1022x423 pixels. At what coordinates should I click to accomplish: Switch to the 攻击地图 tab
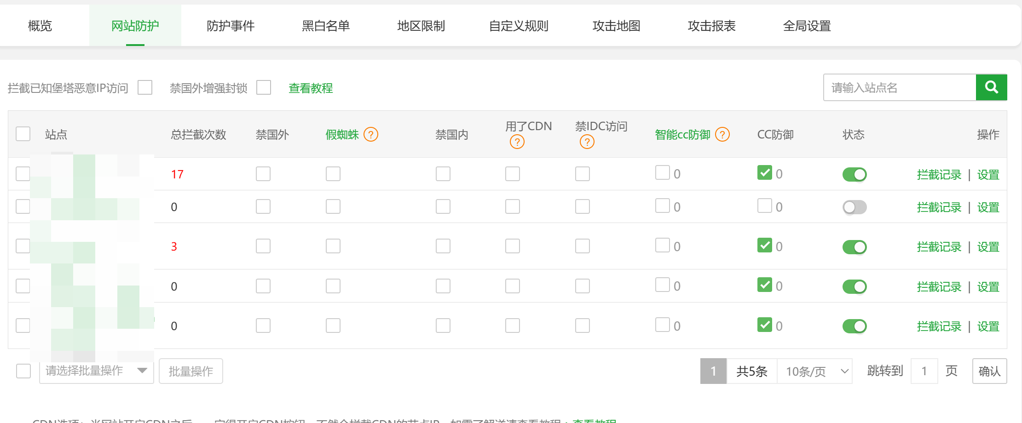pos(617,26)
